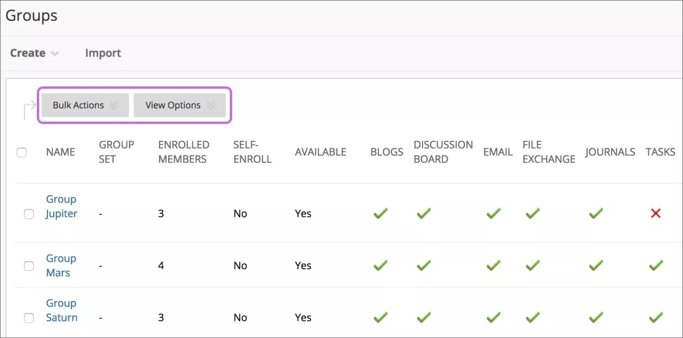Click the green Blogs checkmark for Group Jupiter

click(x=380, y=213)
